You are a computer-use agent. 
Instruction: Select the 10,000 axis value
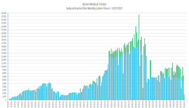(x=4, y=66)
